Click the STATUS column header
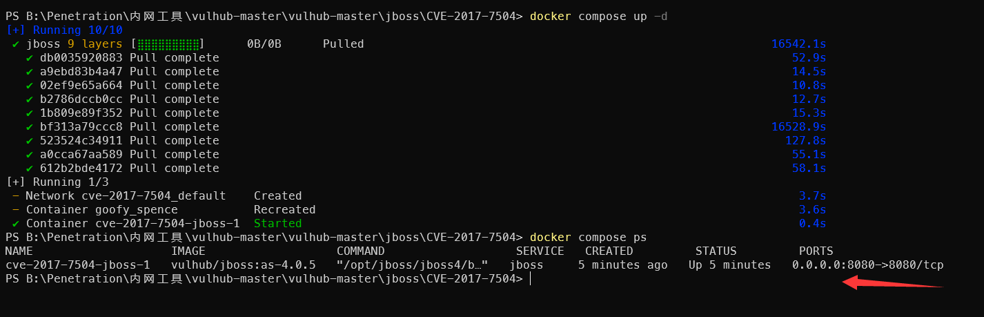The image size is (984, 317). (716, 251)
